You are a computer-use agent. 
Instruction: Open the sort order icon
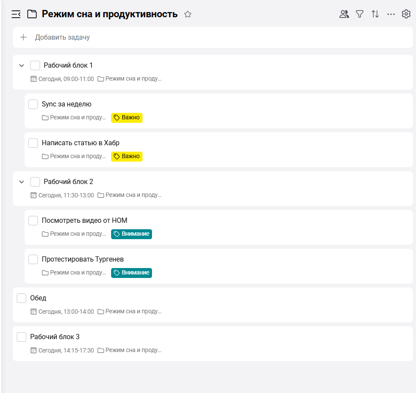coord(375,14)
